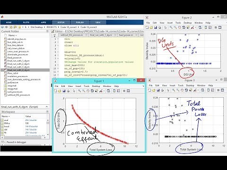This screenshot has height=170, width=227.
Task: Click Open File icon in Figure 1
Action: click(60, 91)
